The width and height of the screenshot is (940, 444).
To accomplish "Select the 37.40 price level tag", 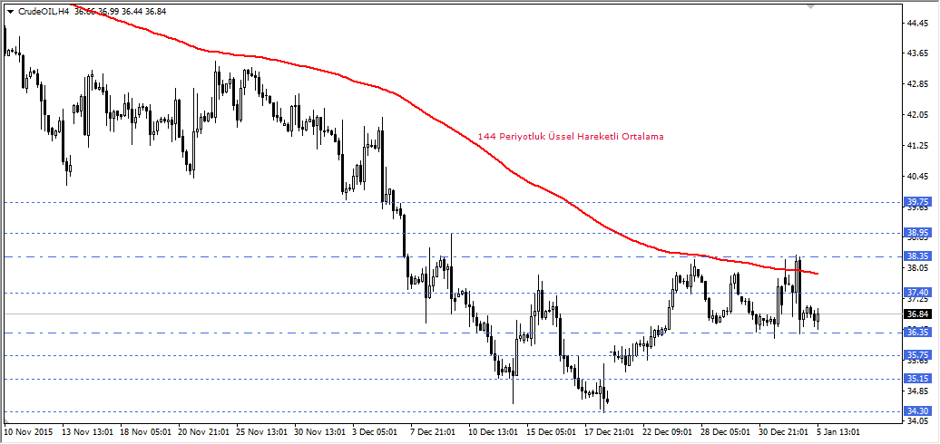I will pyautogui.click(x=918, y=293).
